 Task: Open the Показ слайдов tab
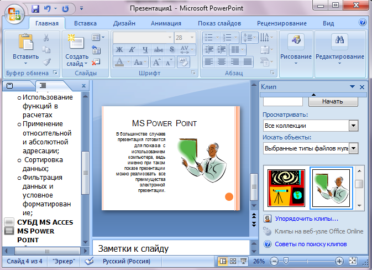coord(219,23)
